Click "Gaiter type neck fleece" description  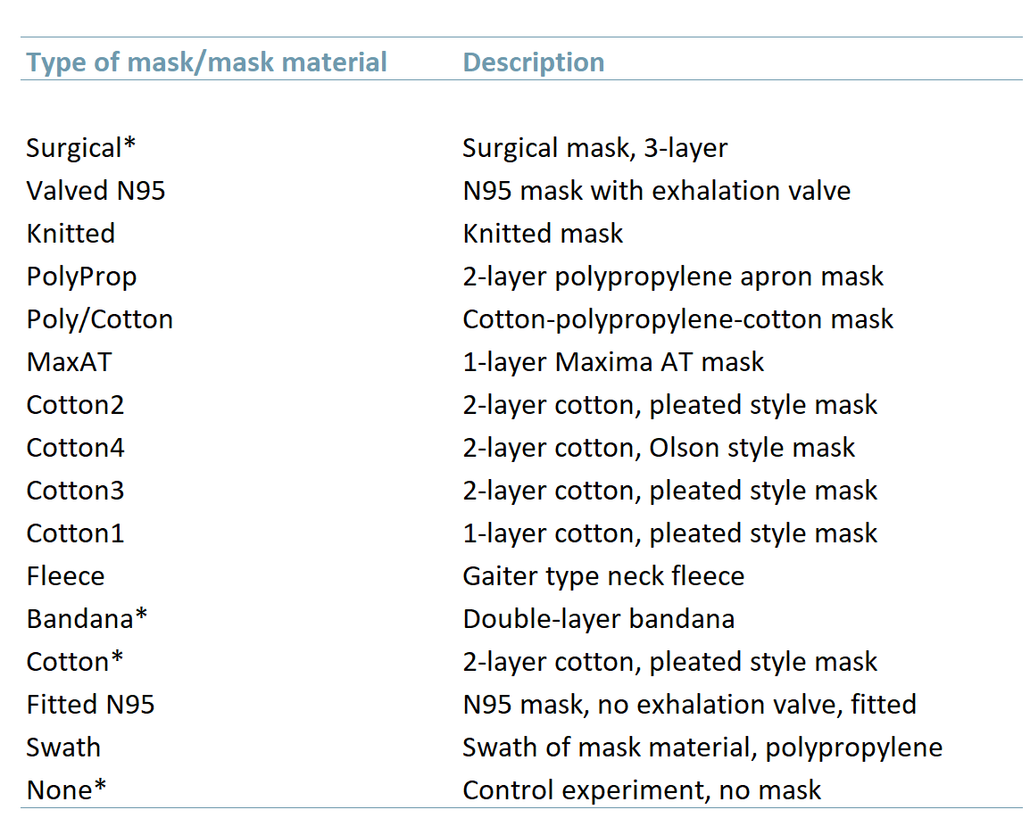point(603,575)
